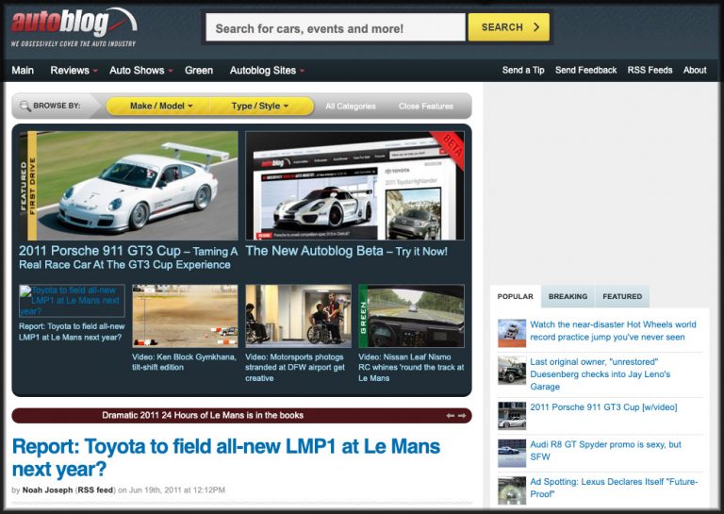Image resolution: width=724 pixels, height=514 pixels.
Task: Open the Make / Model dropdown
Action: tap(158, 106)
